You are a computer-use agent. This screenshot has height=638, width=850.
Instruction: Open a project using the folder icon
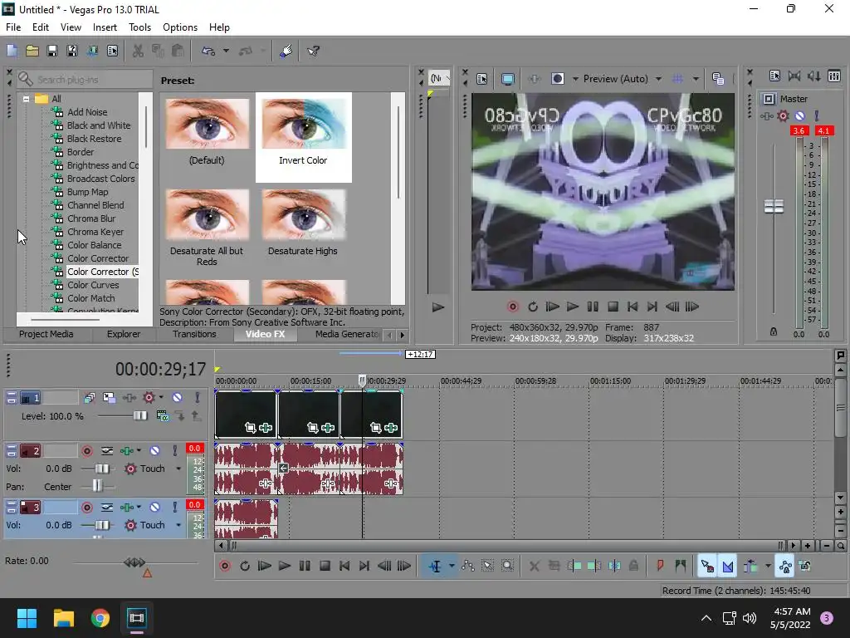tap(32, 51)
